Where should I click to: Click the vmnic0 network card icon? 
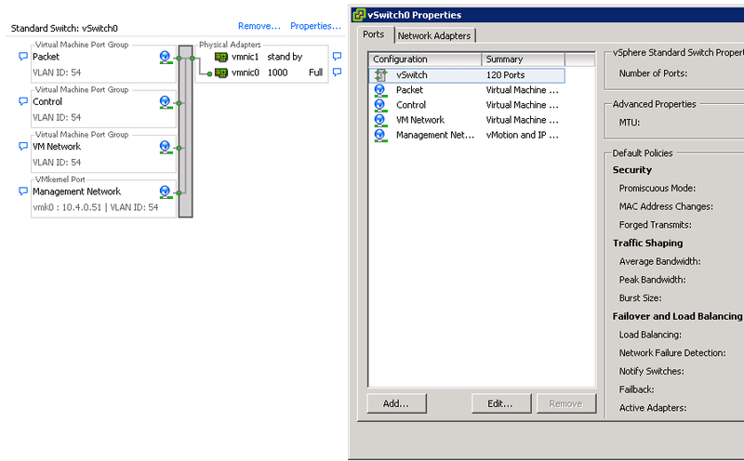click(x=221, y=73)
